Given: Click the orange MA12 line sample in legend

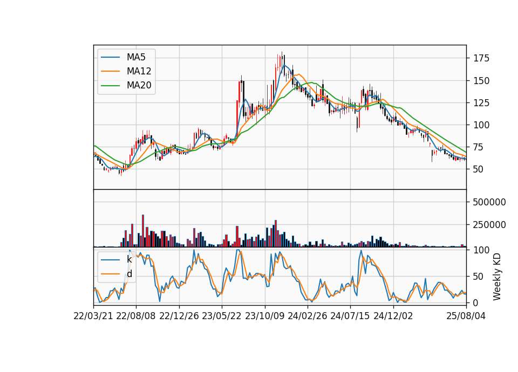Looking at the screenshot, I should click(x=110, y=71).
